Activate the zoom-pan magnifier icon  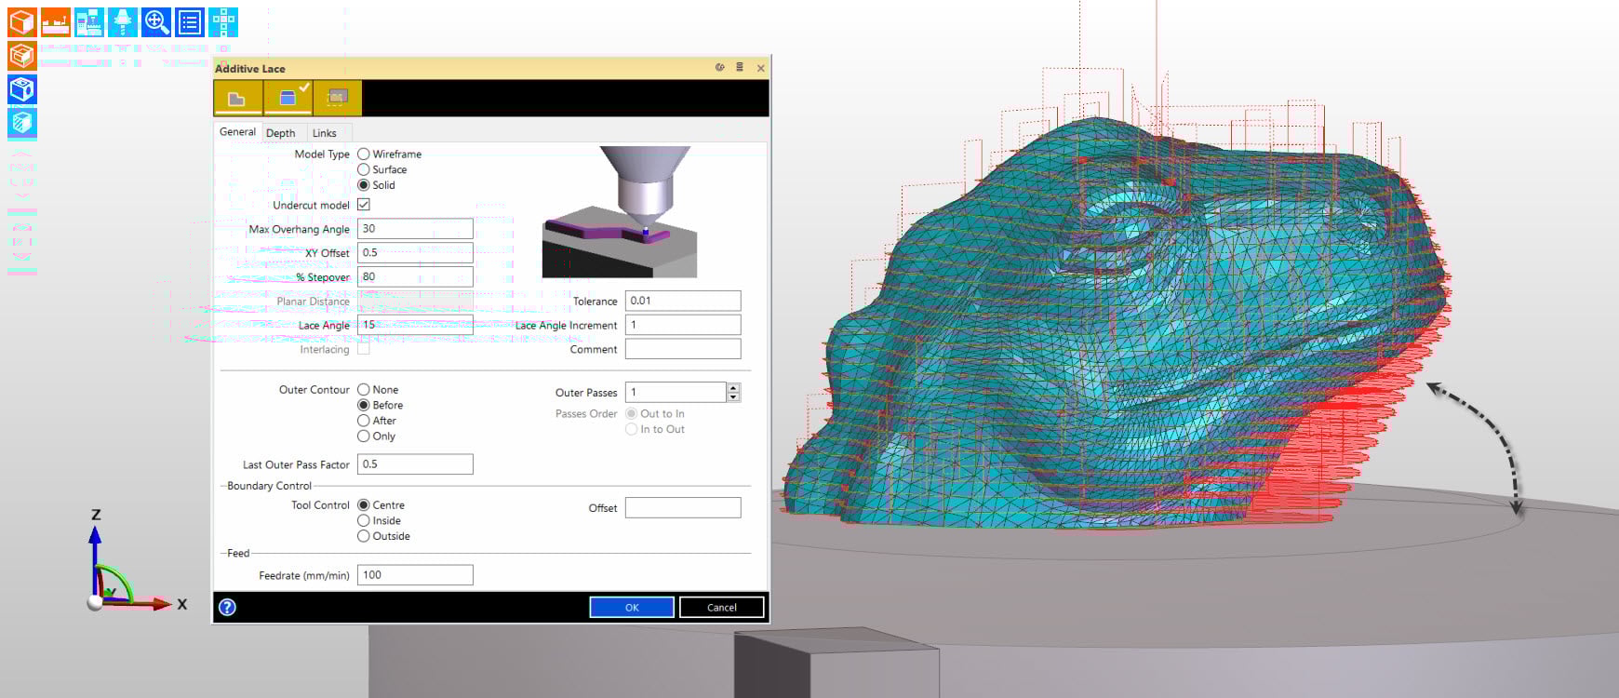(x=156, y=21)
